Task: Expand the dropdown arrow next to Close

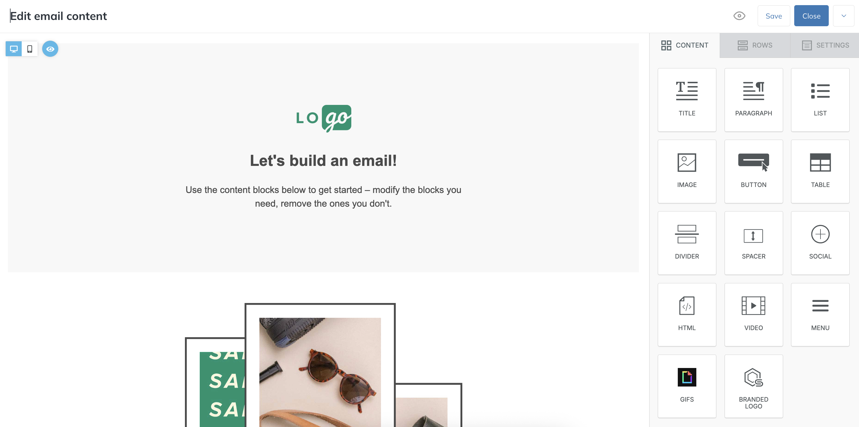Action: (843, 16)
